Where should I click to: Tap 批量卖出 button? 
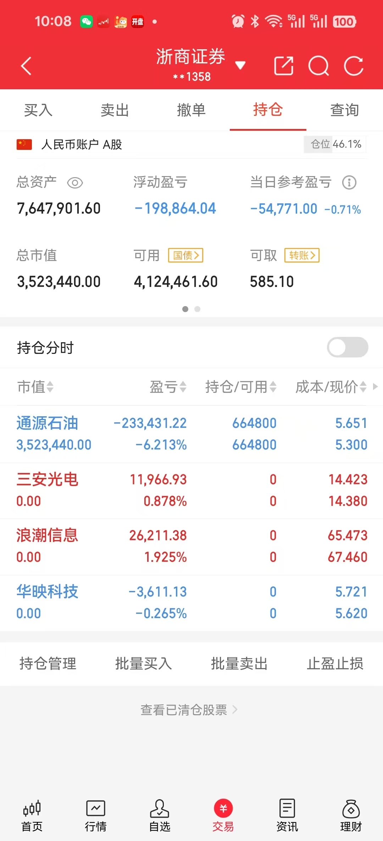click(239, 664)
